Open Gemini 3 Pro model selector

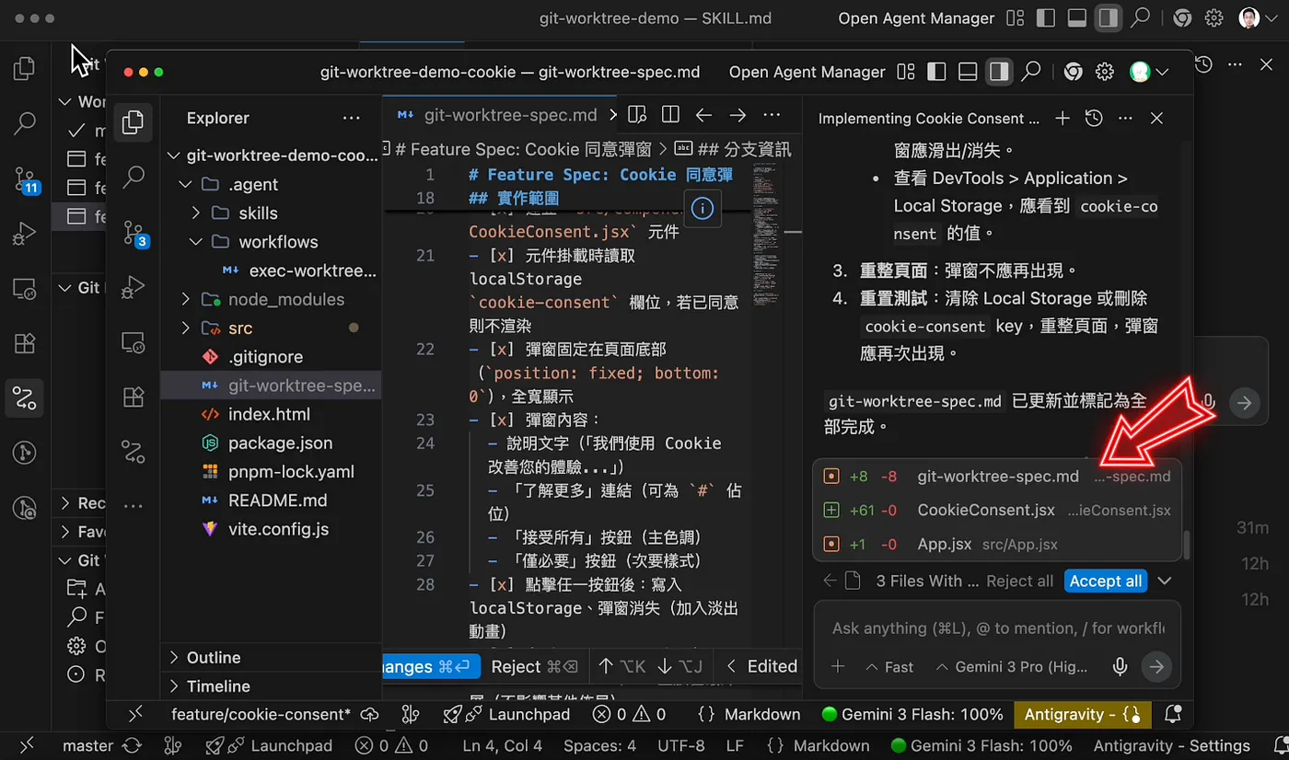tap(1012, 667)
